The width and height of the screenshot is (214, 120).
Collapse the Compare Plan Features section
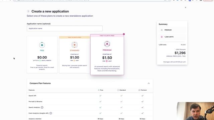coord(148,83)
